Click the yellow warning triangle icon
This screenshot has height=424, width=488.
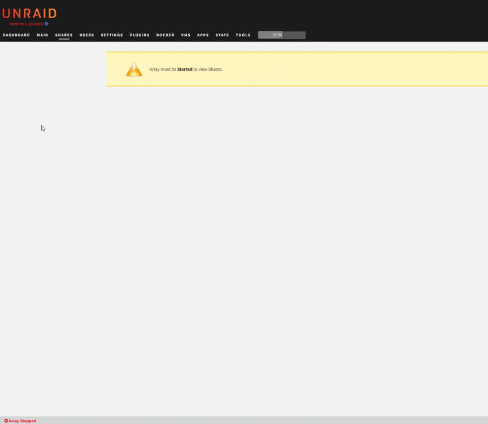tap(134, 69)
